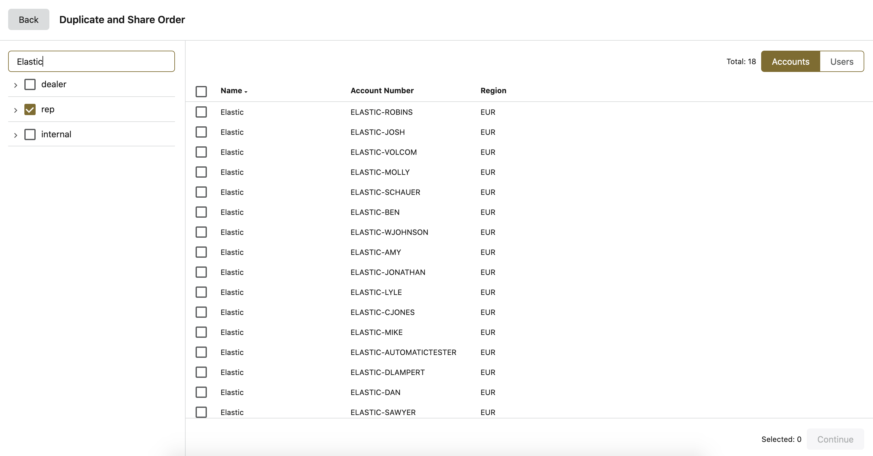Tick the ELASTIC-WJOHNSON row checkbox
Viewport: 873px width, 456px height.
[x=201, y=232]
